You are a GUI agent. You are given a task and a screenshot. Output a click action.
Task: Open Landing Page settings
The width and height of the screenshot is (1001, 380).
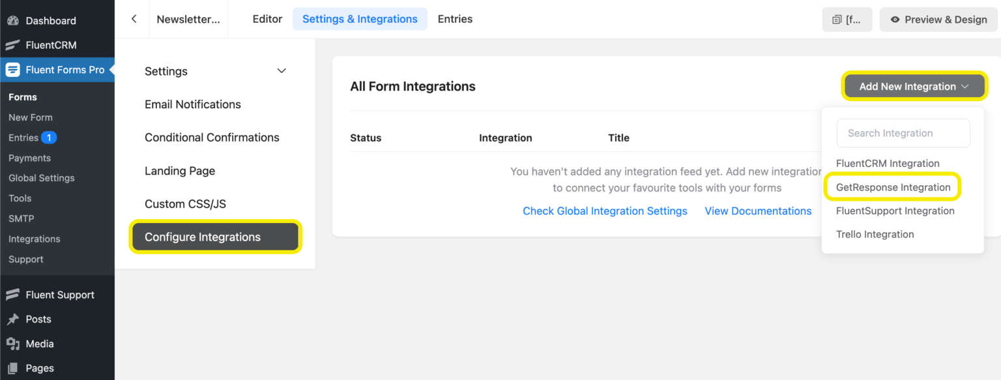coord(180,171)
